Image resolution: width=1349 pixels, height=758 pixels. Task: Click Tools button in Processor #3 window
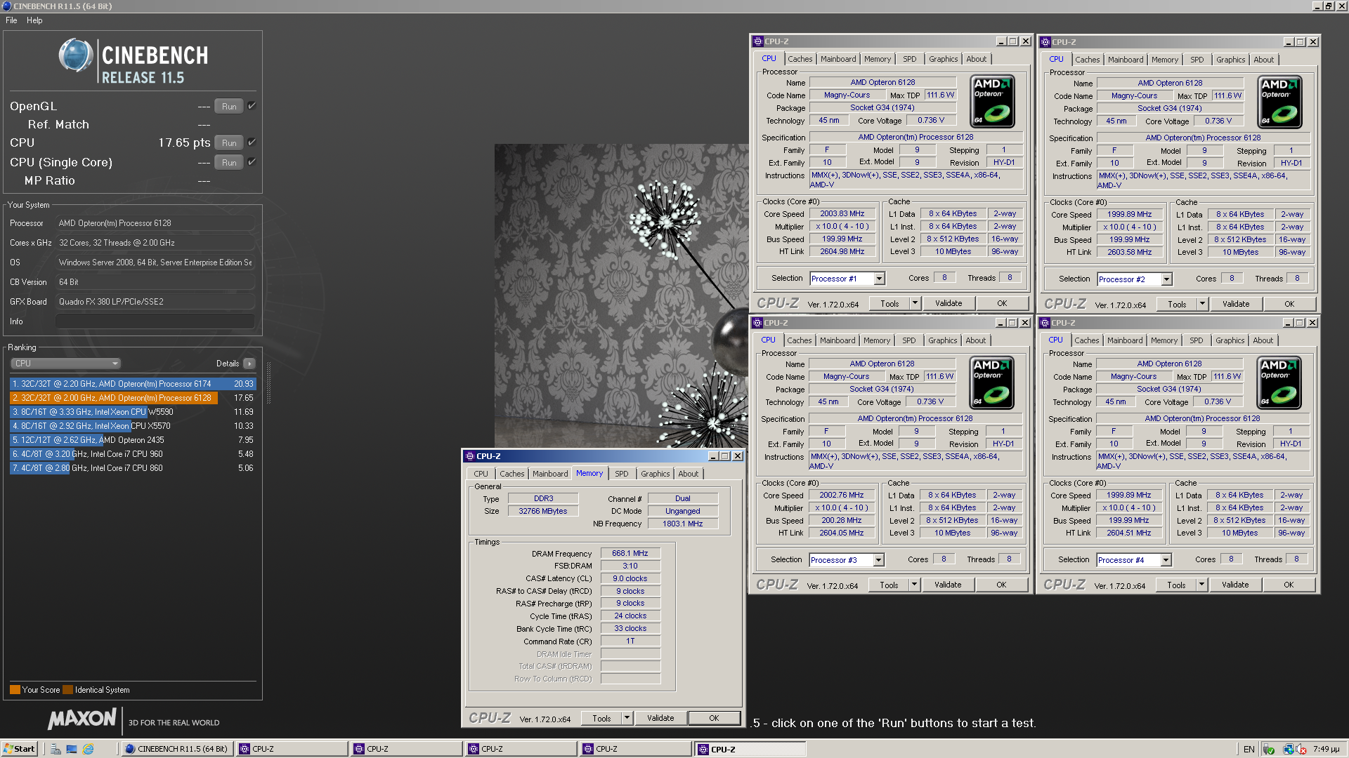click(x=889, y=585)
